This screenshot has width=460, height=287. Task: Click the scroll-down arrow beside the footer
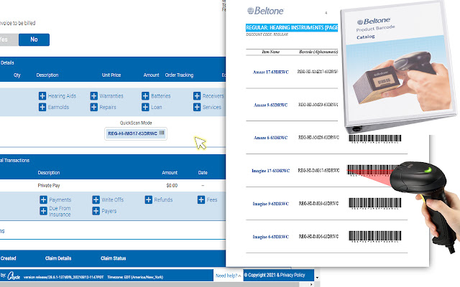coord(317,277)
